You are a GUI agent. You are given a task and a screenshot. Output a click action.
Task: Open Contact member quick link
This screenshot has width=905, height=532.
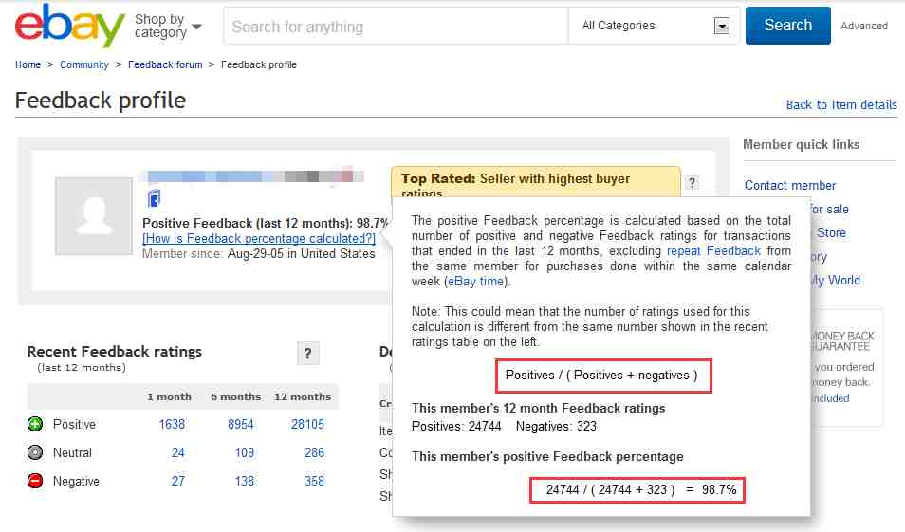point(790,185)
